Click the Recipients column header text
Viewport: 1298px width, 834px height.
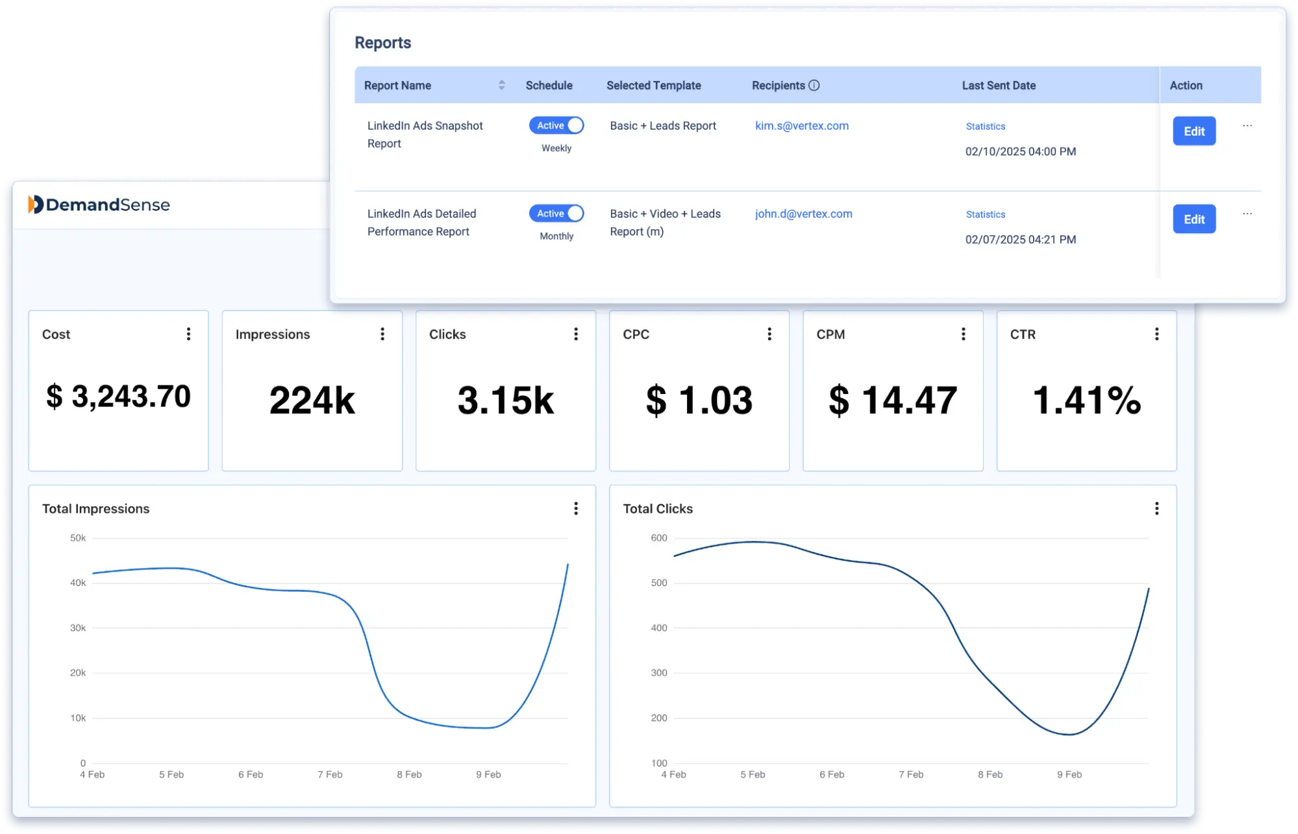(x=778, y=86)
